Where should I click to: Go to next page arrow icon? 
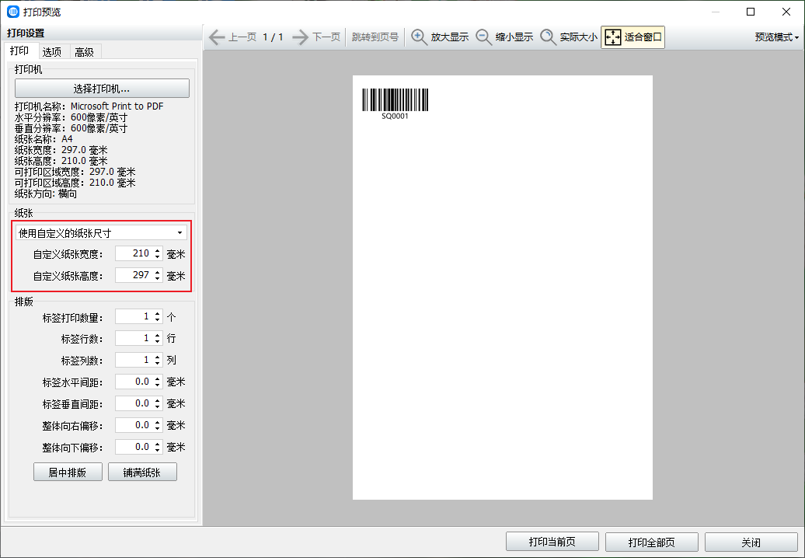301,37
